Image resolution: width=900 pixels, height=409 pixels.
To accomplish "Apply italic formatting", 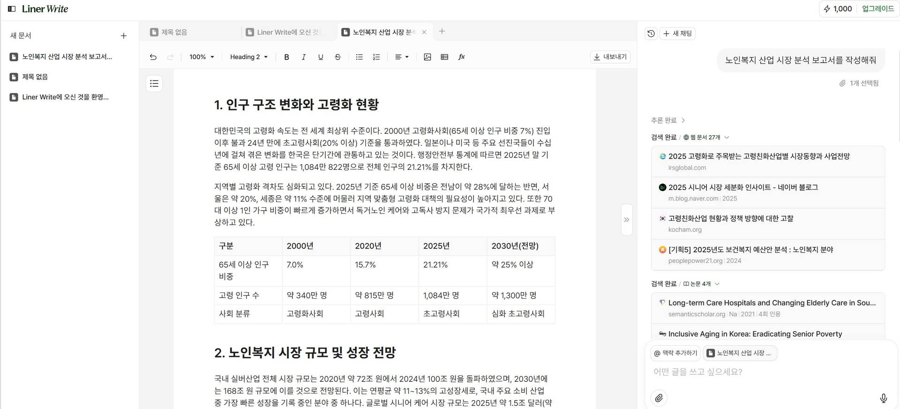I will pyautogui.click(x=303, y=57).
